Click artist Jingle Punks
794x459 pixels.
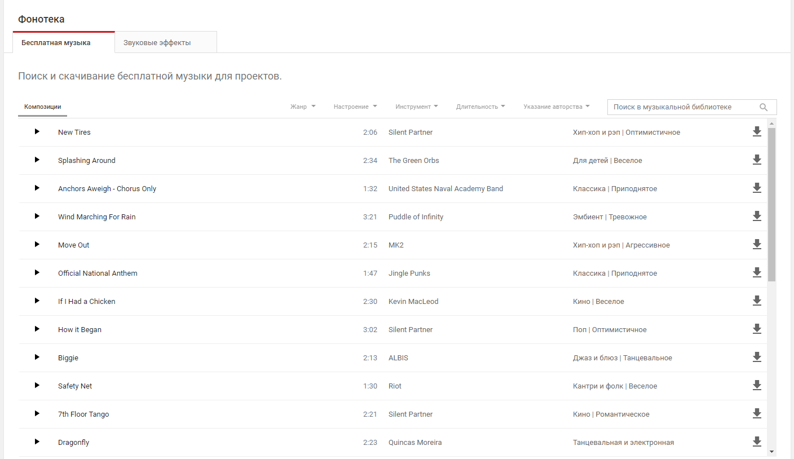click(x=409, y=273)
